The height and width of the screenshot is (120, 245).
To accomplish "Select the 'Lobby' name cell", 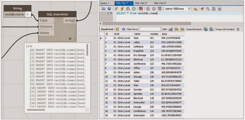I will click(141, 42).
